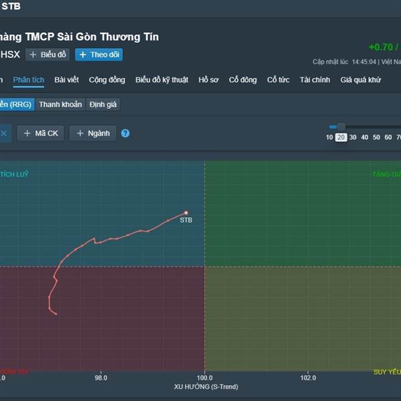Select the Thanh khoản sub-tab
This screenshot has height=401, width=401.
click(x=61, y=104)
